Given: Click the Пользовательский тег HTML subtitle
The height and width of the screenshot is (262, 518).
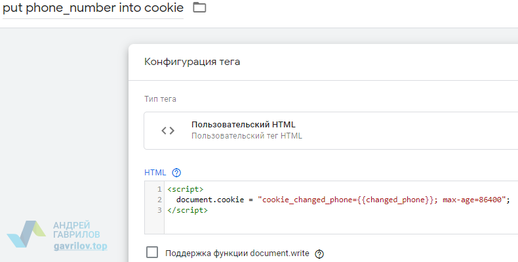Looking at the screenshot, I should click(x=247, y=136).
